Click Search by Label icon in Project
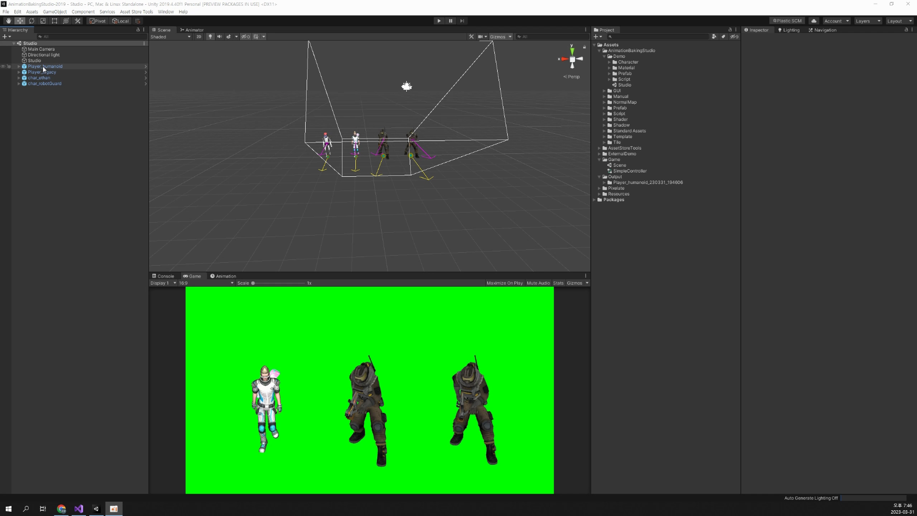Image resolution: width=917 pixels, height=516 pixels. pos(723,37)
